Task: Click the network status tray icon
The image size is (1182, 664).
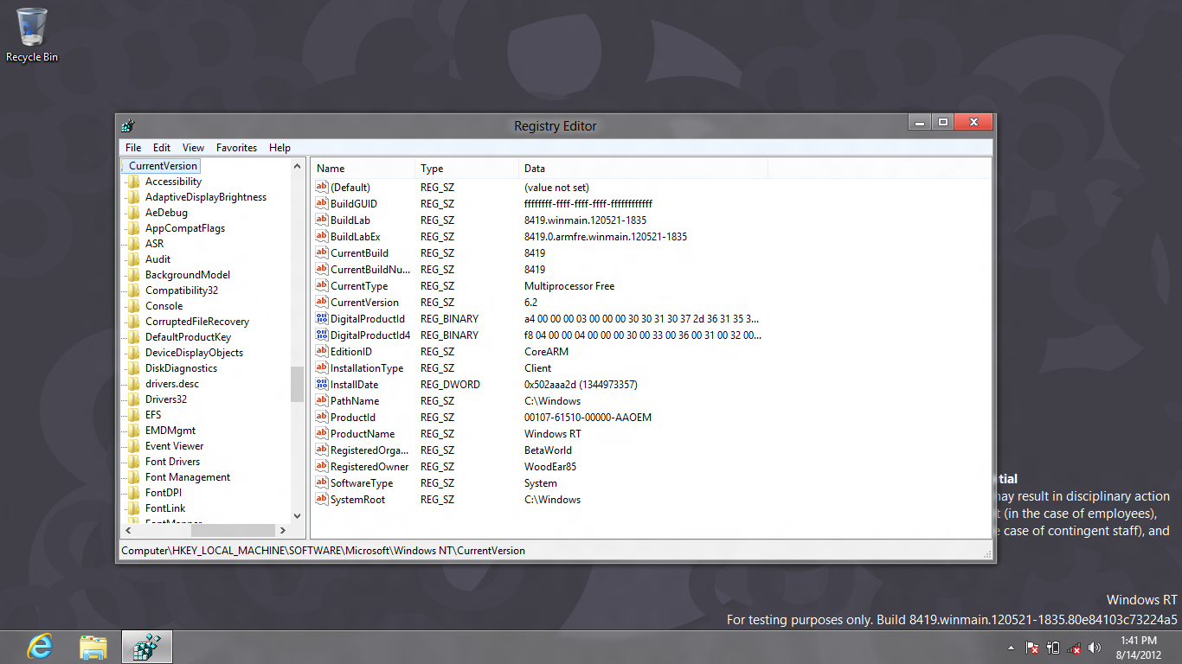Action: click(x=1074, y=648)
